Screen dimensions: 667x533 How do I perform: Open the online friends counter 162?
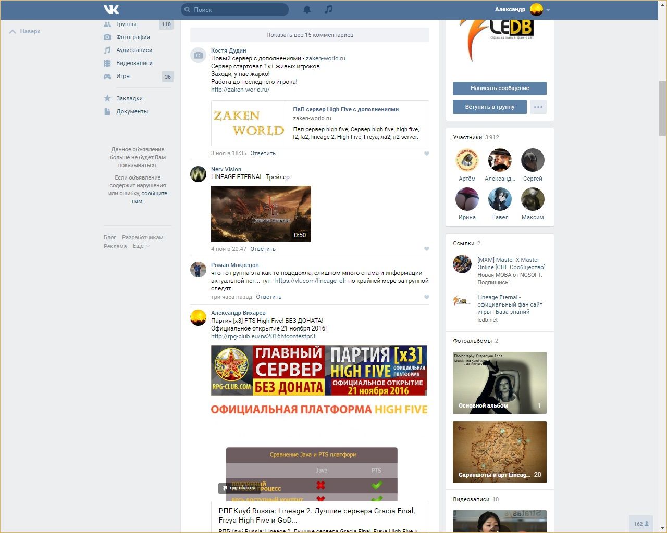pyautogui.click(x=641, y=524)
